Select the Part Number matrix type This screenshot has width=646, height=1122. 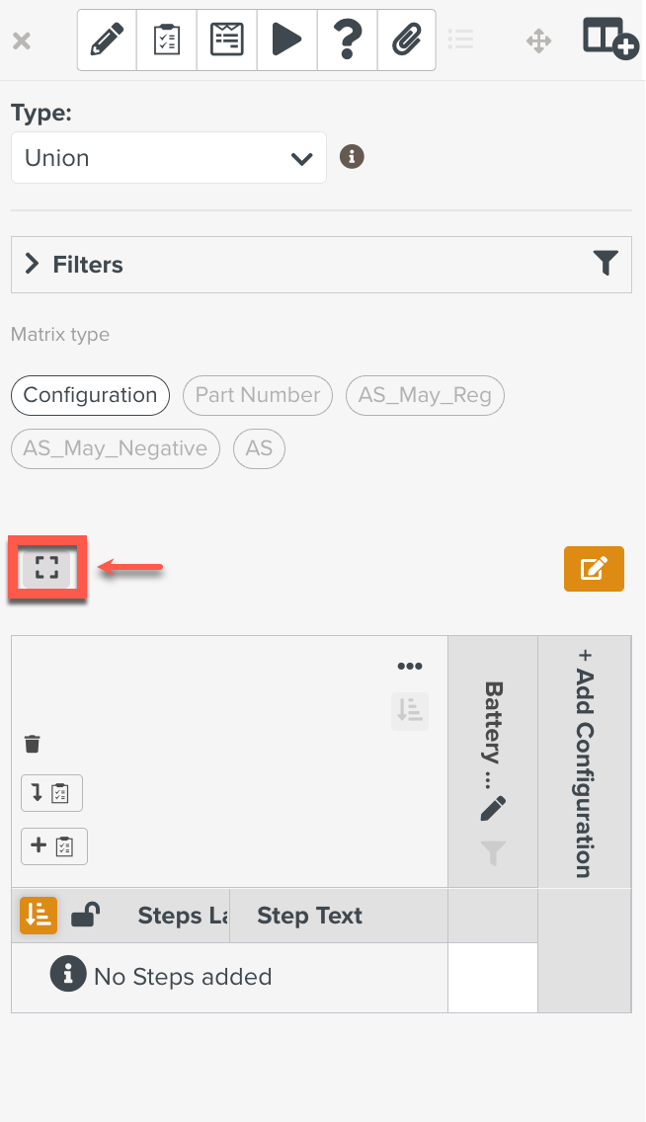[258, 395]
